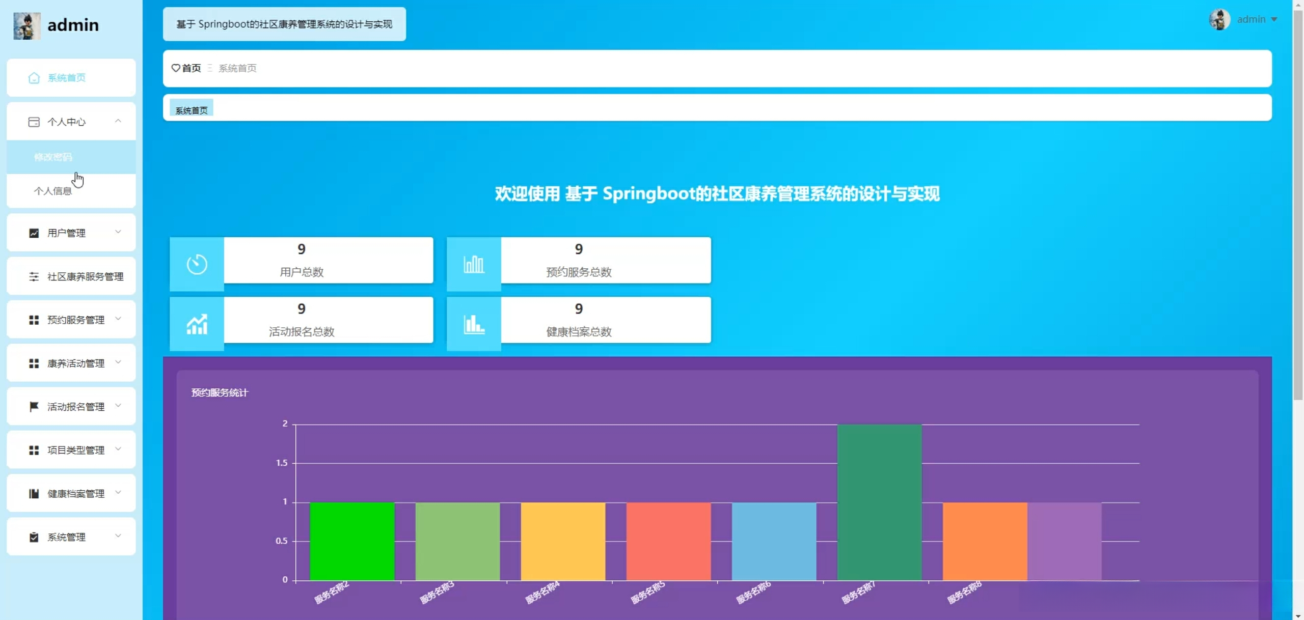Click the chart icon next to 用户管理
The width and height of the screenshot is (1304, 620).
34,233
